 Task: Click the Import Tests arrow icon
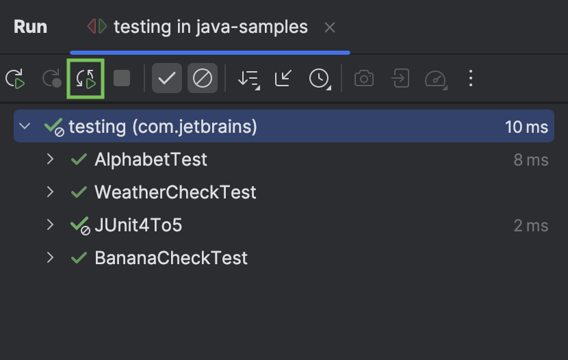(400, 78)
